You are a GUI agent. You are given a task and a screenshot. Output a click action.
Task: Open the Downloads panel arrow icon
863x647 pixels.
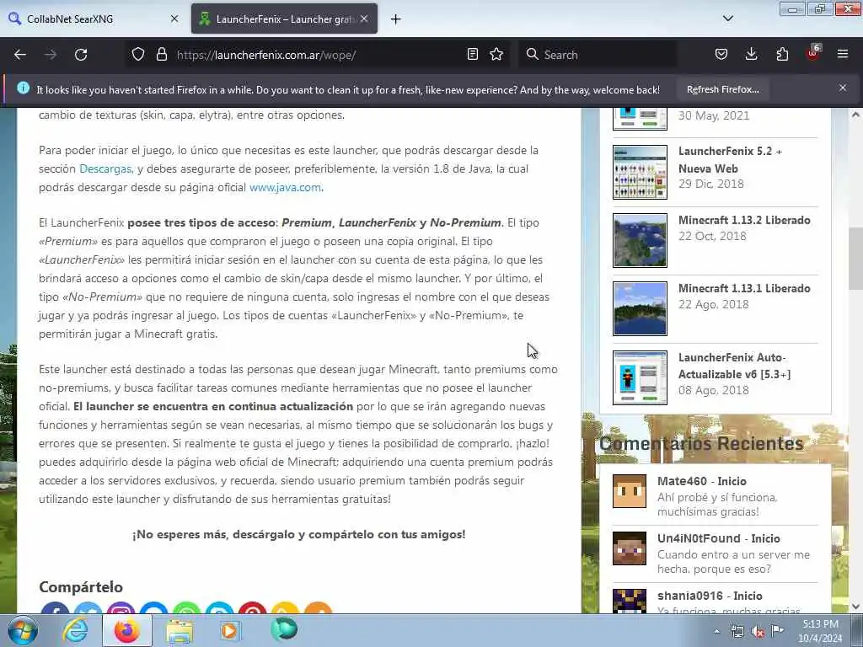click(x=751, y=55)
